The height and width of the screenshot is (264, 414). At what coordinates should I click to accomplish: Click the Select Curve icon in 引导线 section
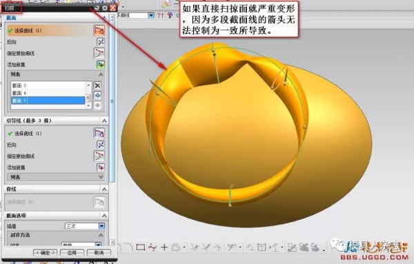coord(99,134)
